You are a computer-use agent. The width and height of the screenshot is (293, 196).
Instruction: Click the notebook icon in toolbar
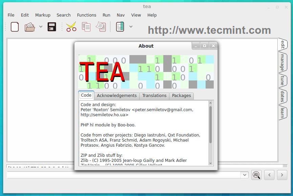[x=120, y=27]
